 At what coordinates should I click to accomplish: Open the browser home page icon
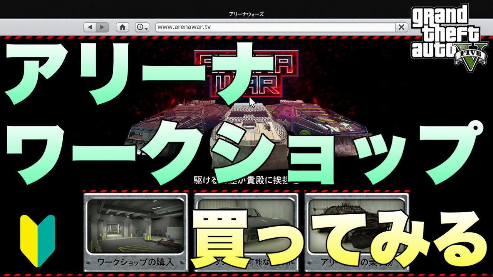point(123,27)
